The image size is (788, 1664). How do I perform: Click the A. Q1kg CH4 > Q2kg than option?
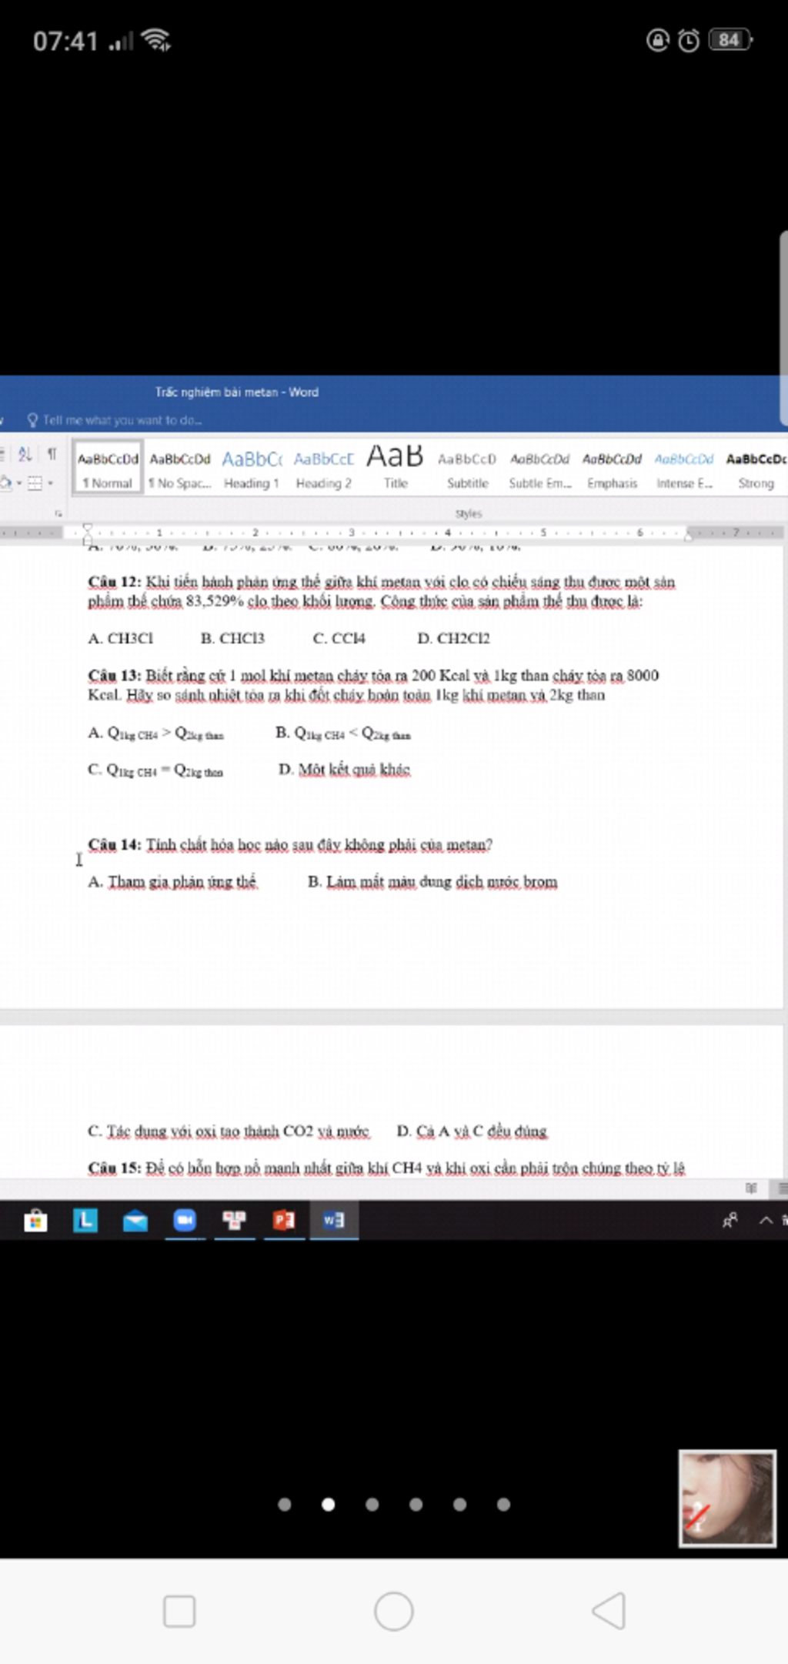click(155, 733)
